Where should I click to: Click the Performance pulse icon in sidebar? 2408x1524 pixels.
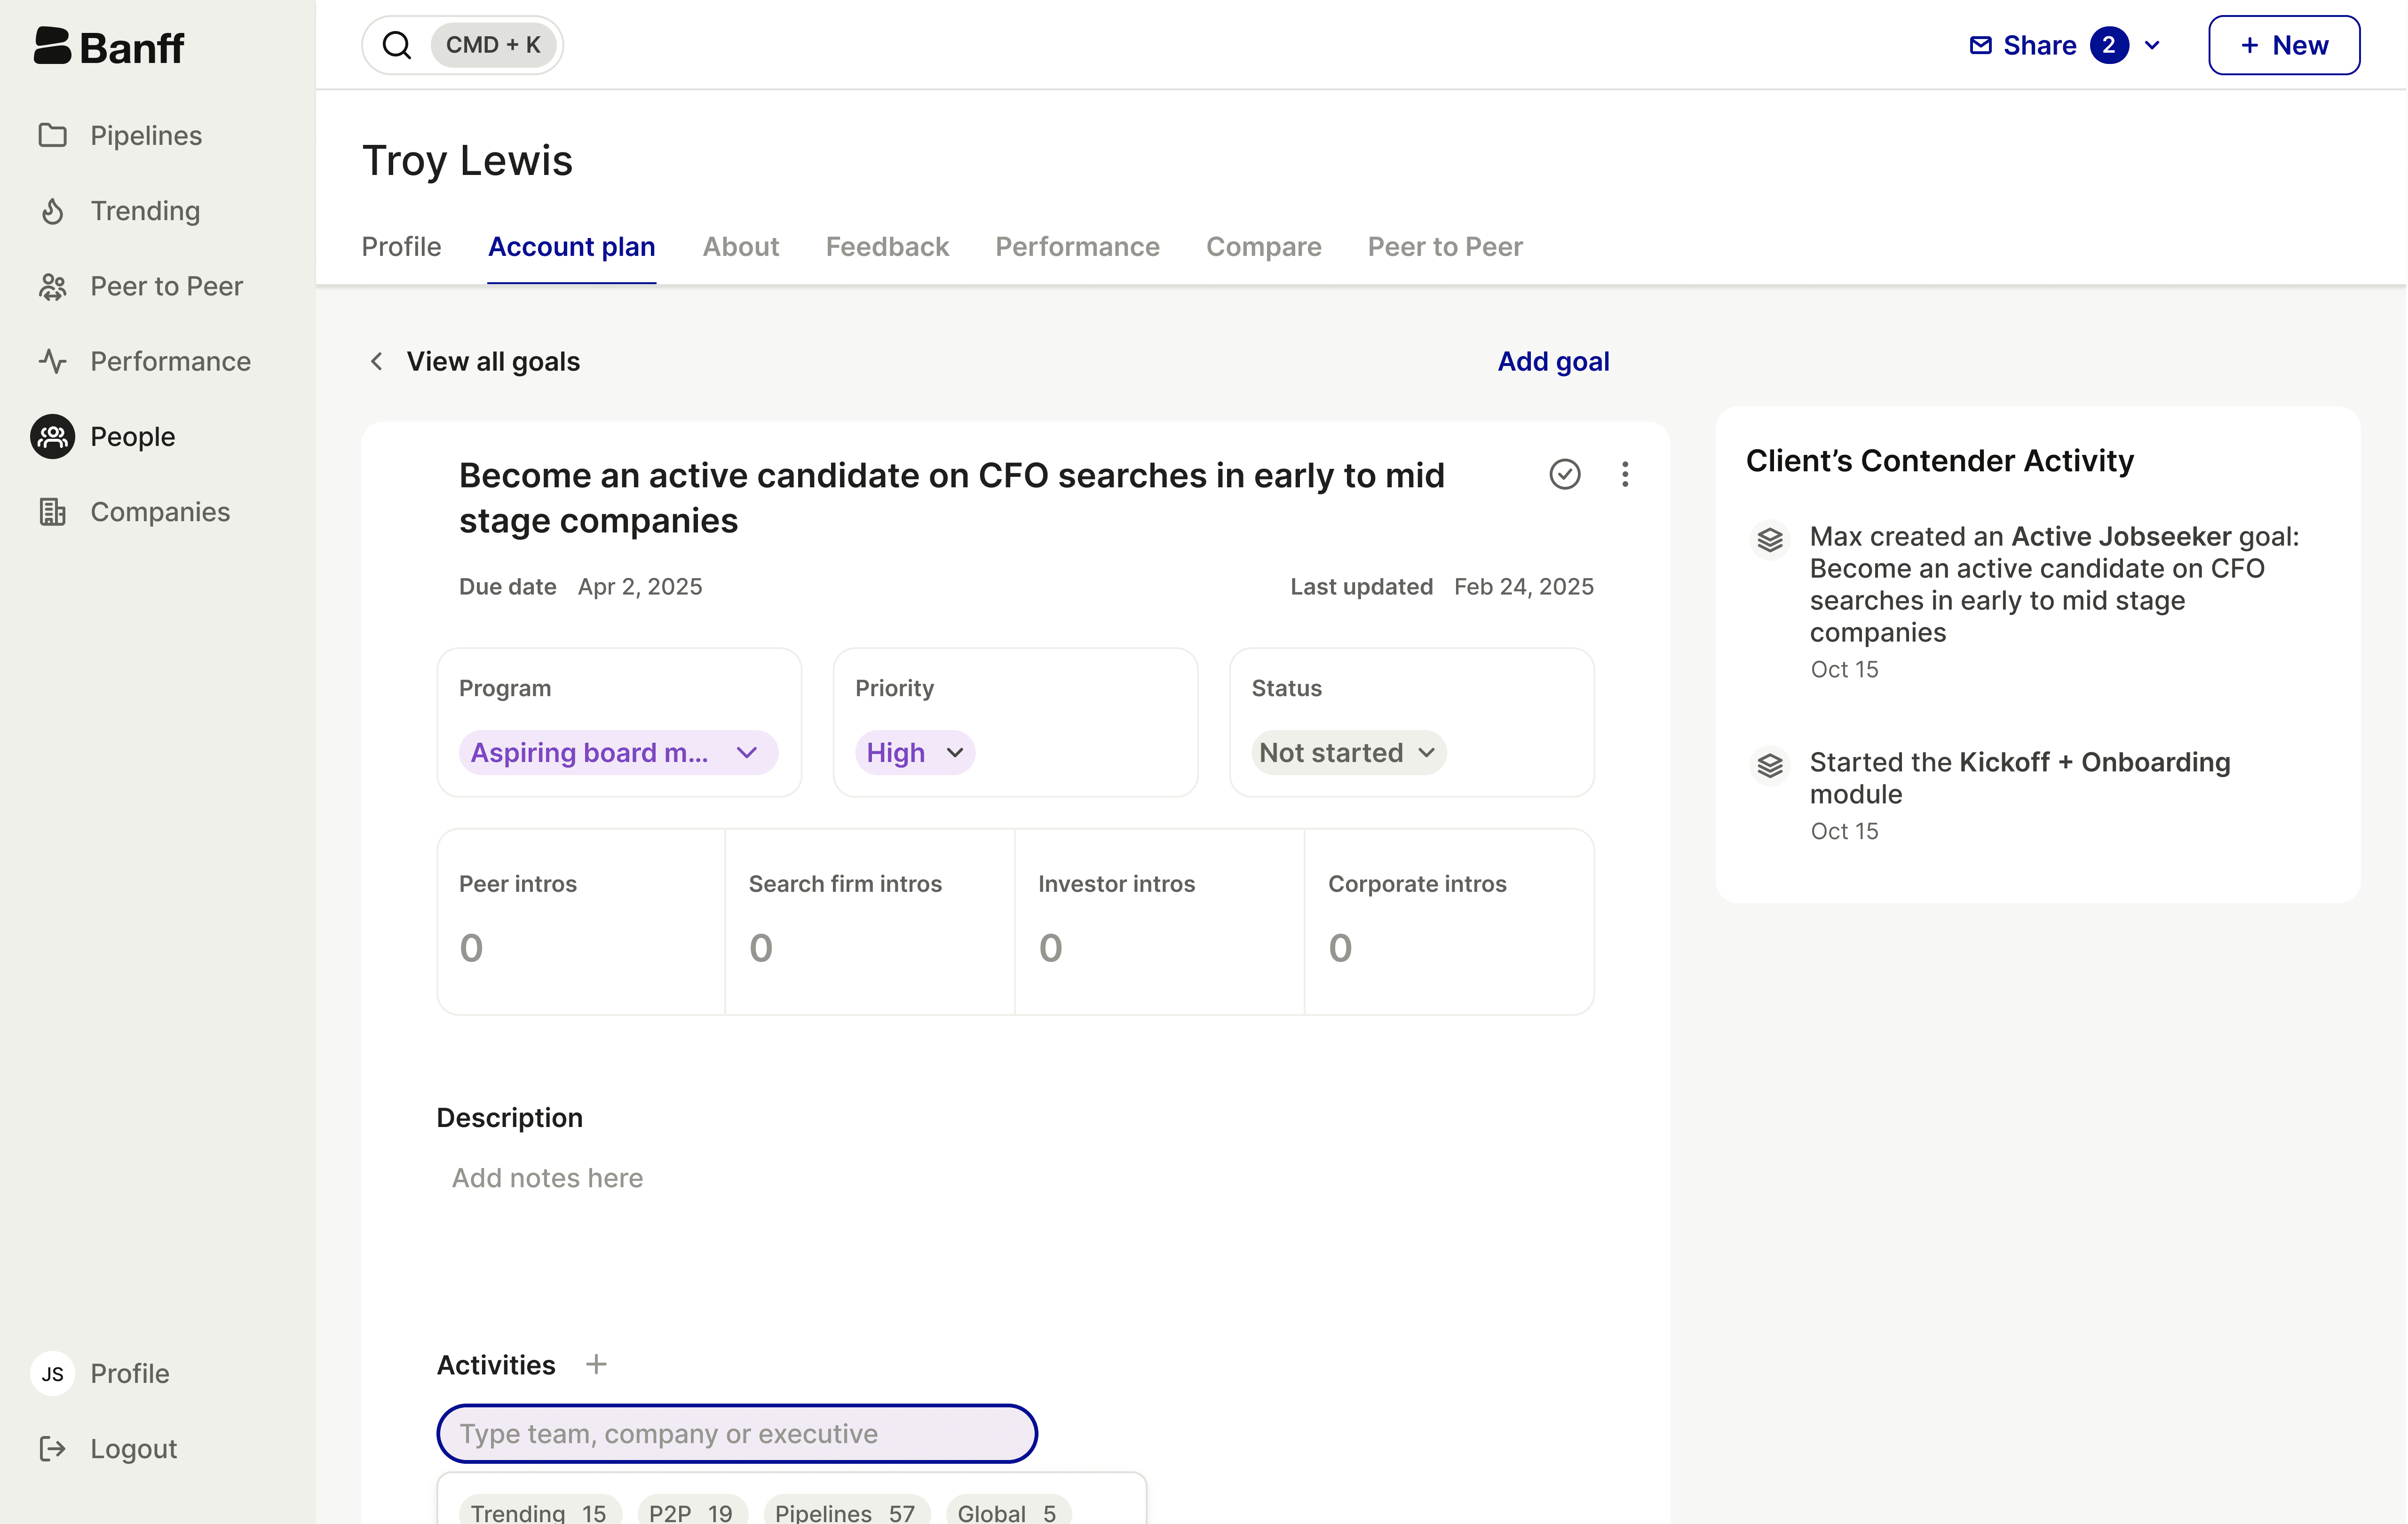click(x=52, y=361)
